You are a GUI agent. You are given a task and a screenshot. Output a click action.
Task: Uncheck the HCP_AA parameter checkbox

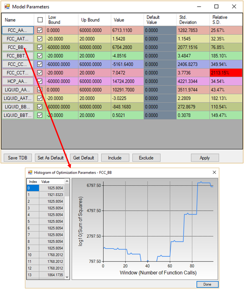(40, 81)
